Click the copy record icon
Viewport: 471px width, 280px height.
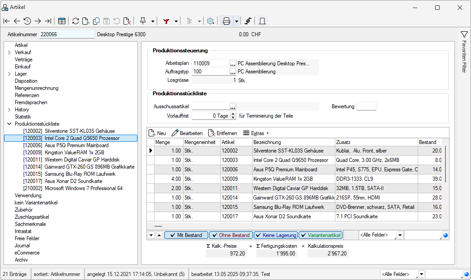point(96,21)
